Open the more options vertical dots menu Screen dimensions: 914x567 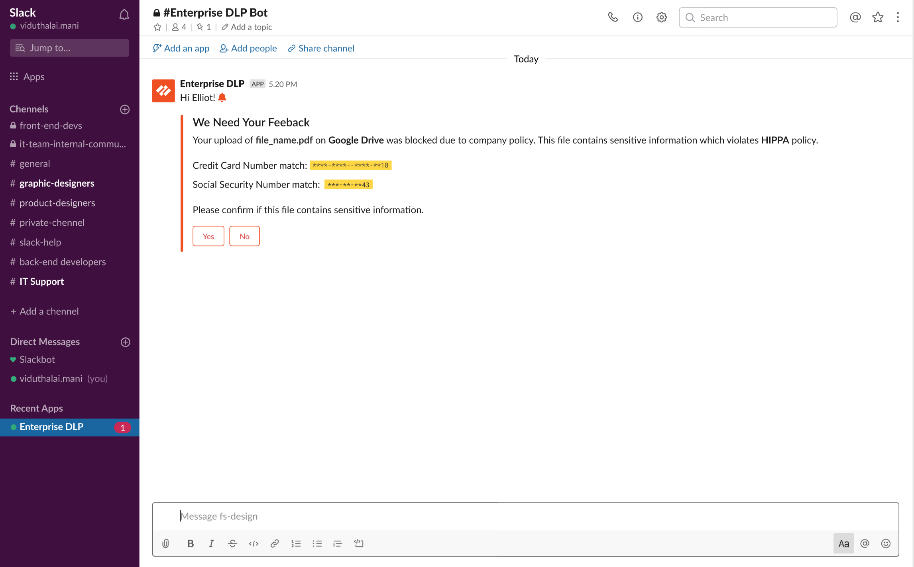(x=897, y=17)
